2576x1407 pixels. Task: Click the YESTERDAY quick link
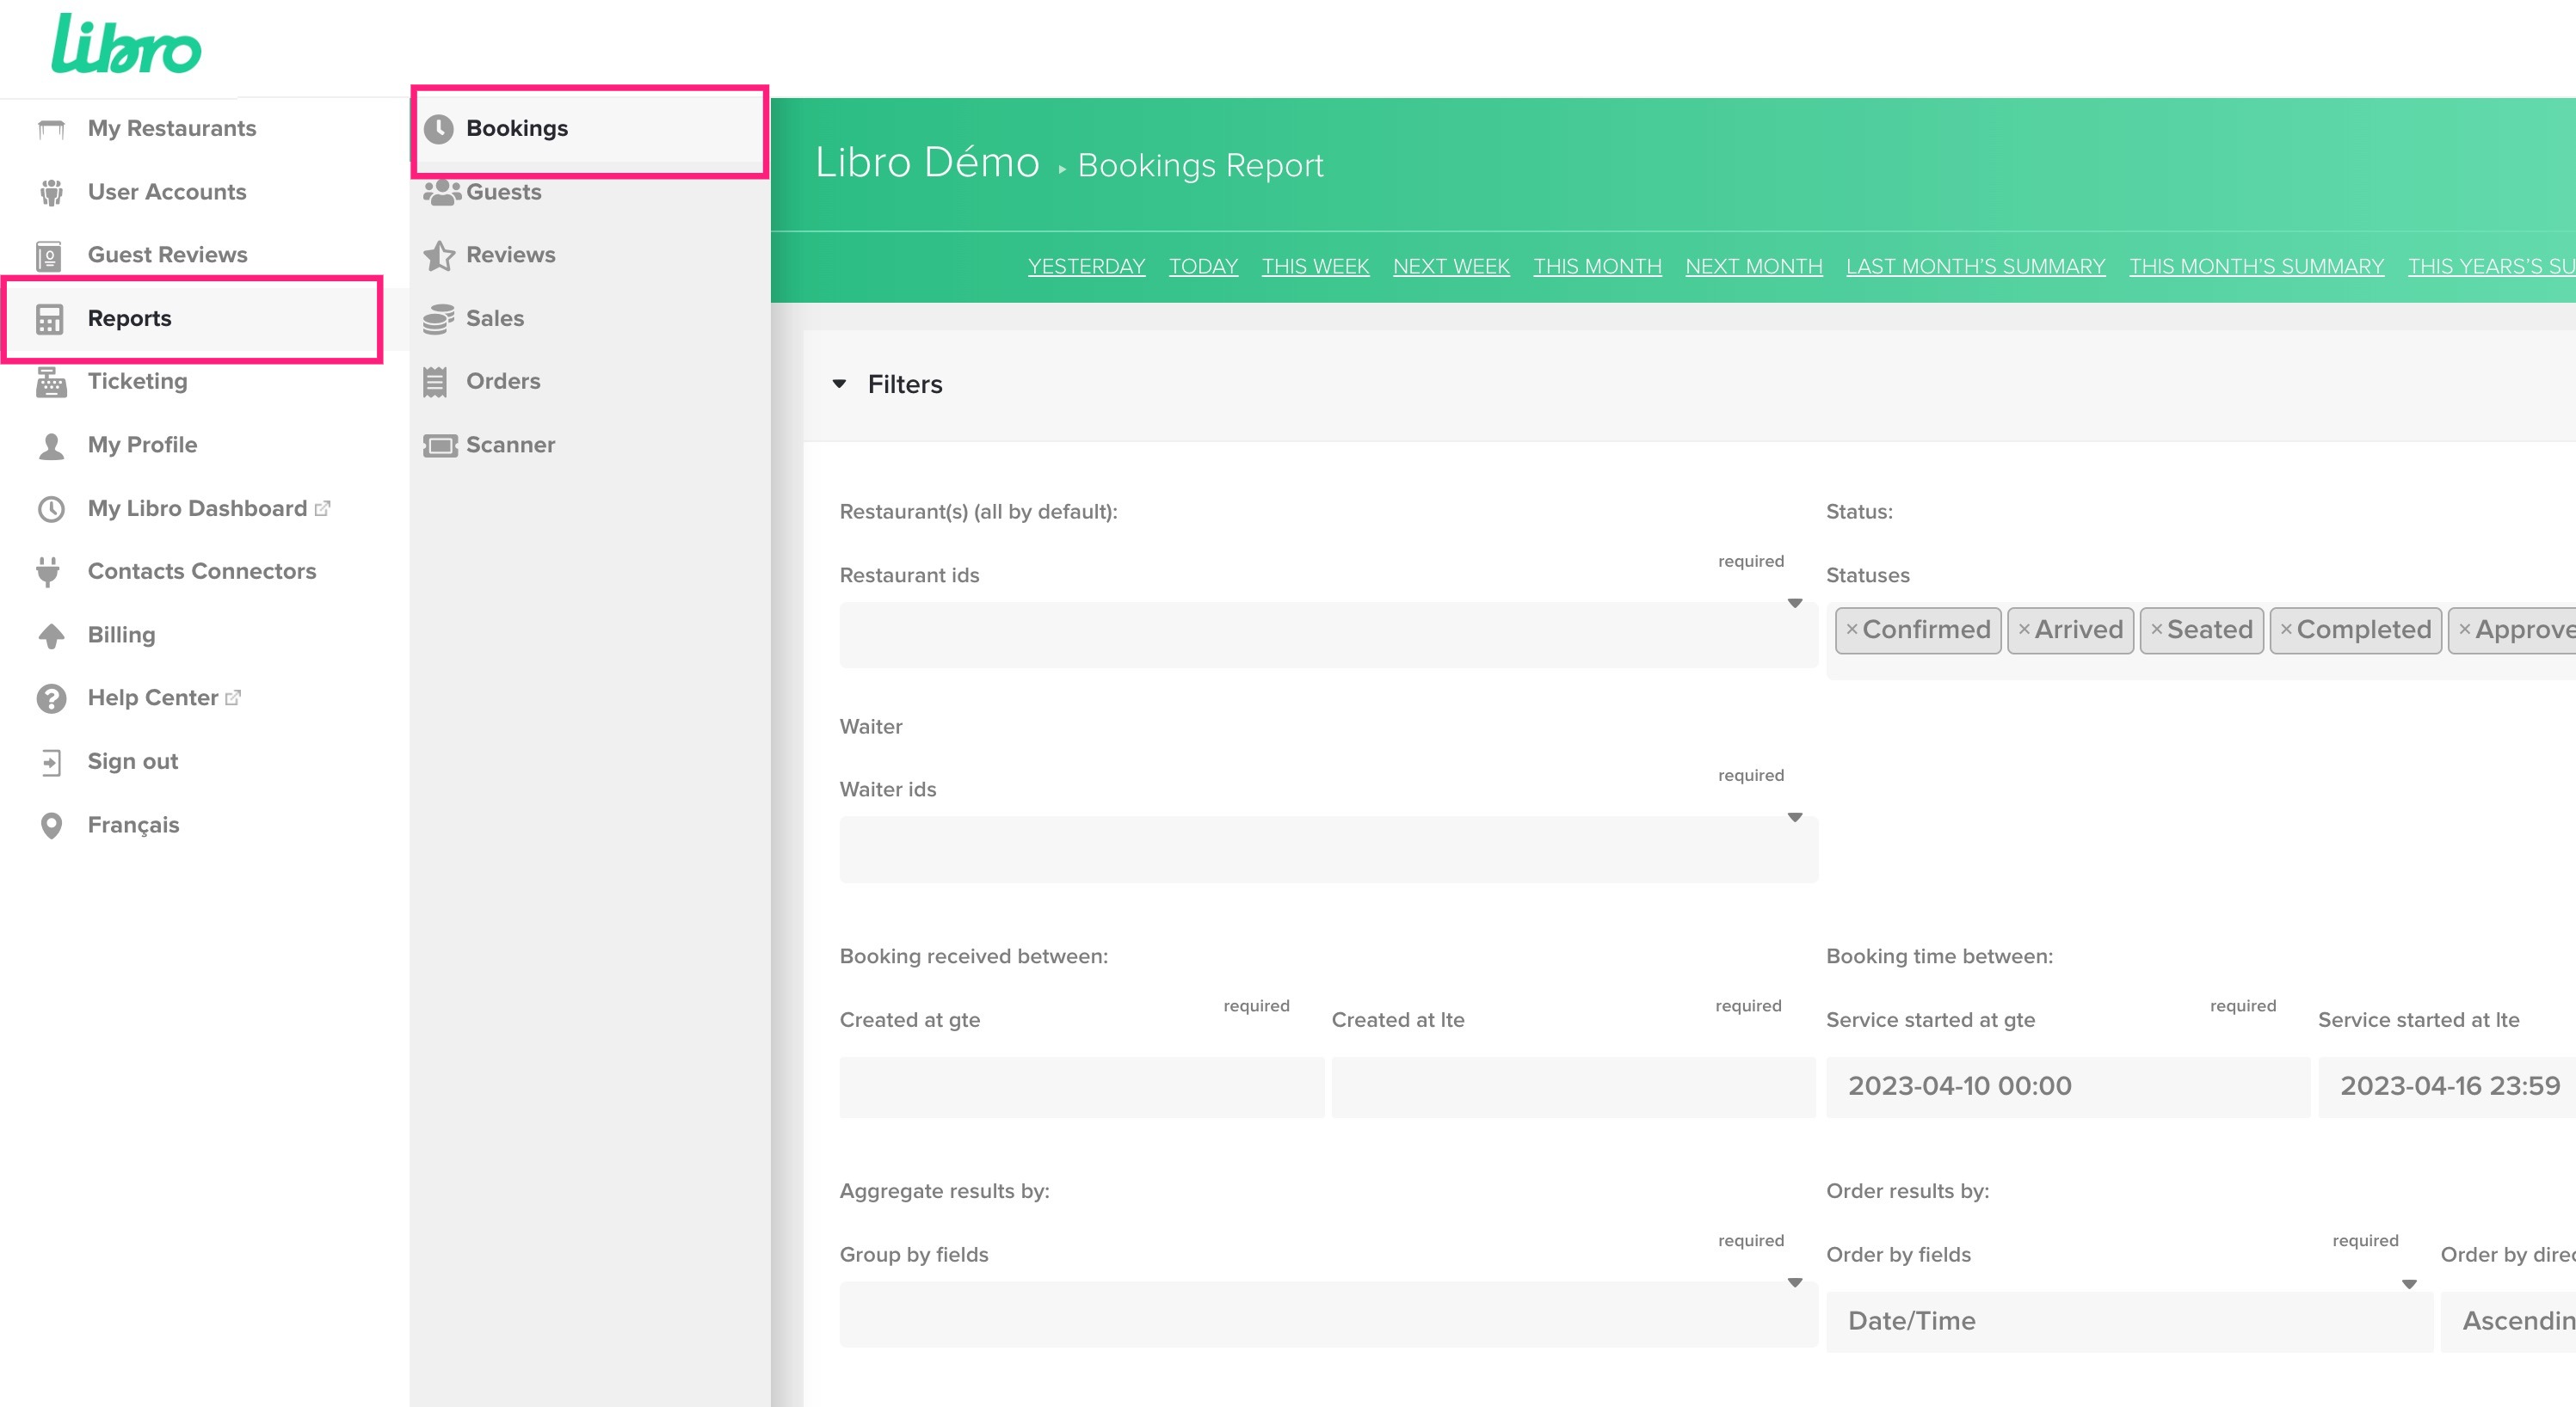1086,267
